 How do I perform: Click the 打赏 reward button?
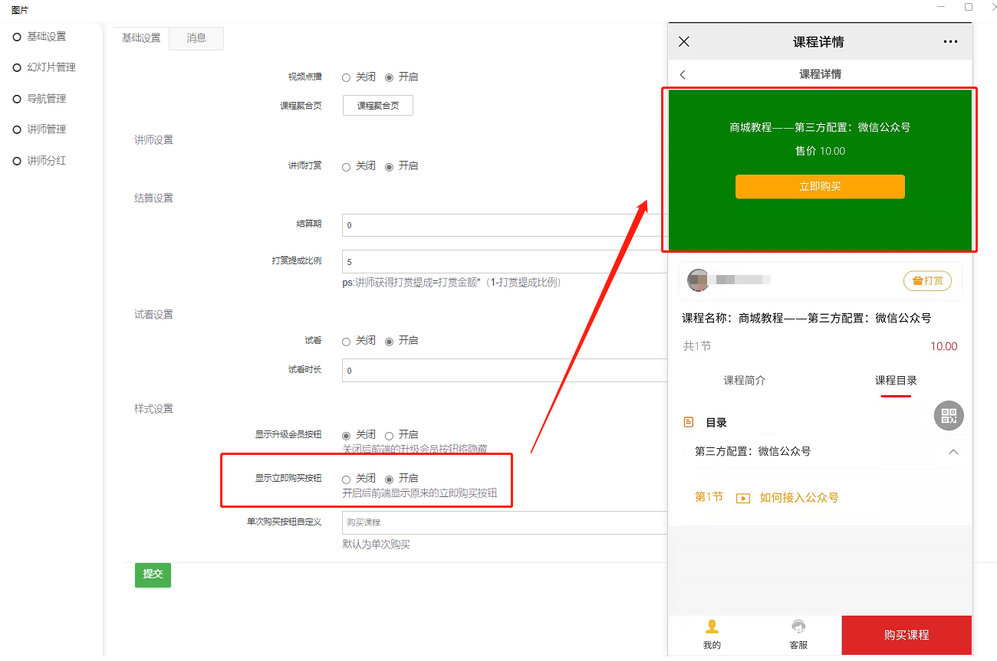point(927,281)
